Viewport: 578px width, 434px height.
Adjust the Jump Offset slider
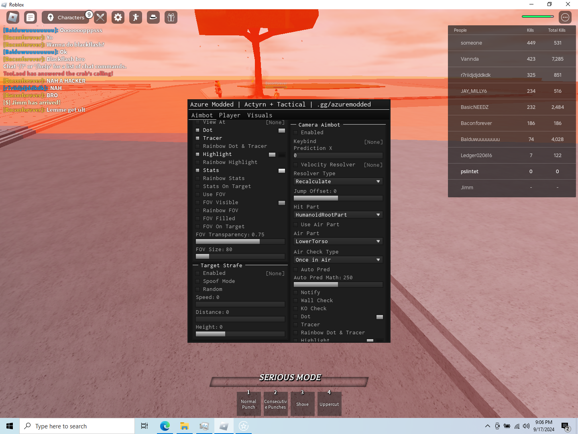(338, 198)
